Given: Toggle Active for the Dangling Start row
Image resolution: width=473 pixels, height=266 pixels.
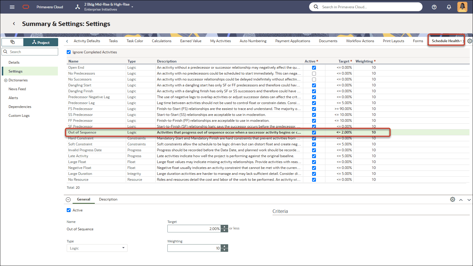Looking at the screenshot, I should [314, 85].
